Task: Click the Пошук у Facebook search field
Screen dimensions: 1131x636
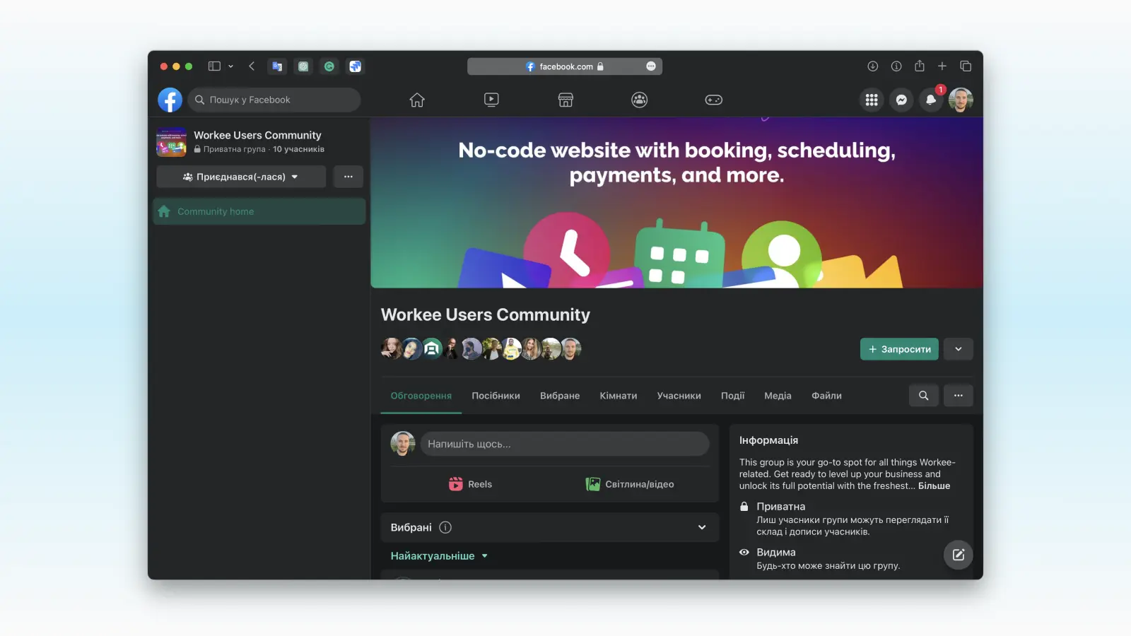Action: tap(274, 100)
